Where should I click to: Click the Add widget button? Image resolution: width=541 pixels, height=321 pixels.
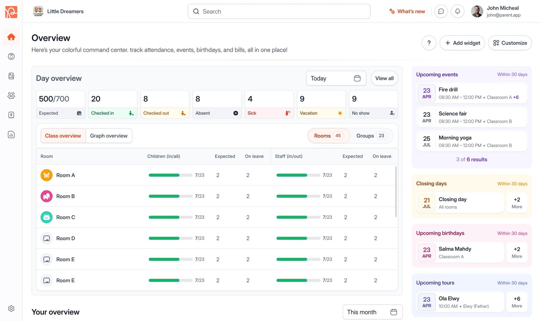click(x=462, y=43)
